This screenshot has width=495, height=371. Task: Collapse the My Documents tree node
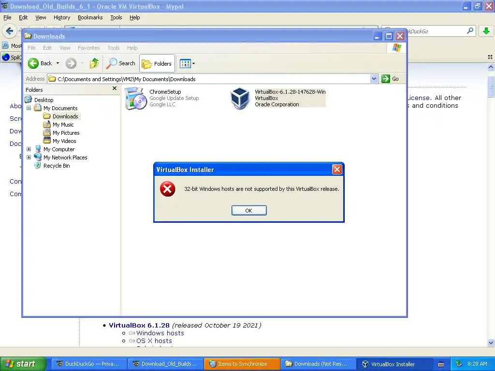pos(29,108)
